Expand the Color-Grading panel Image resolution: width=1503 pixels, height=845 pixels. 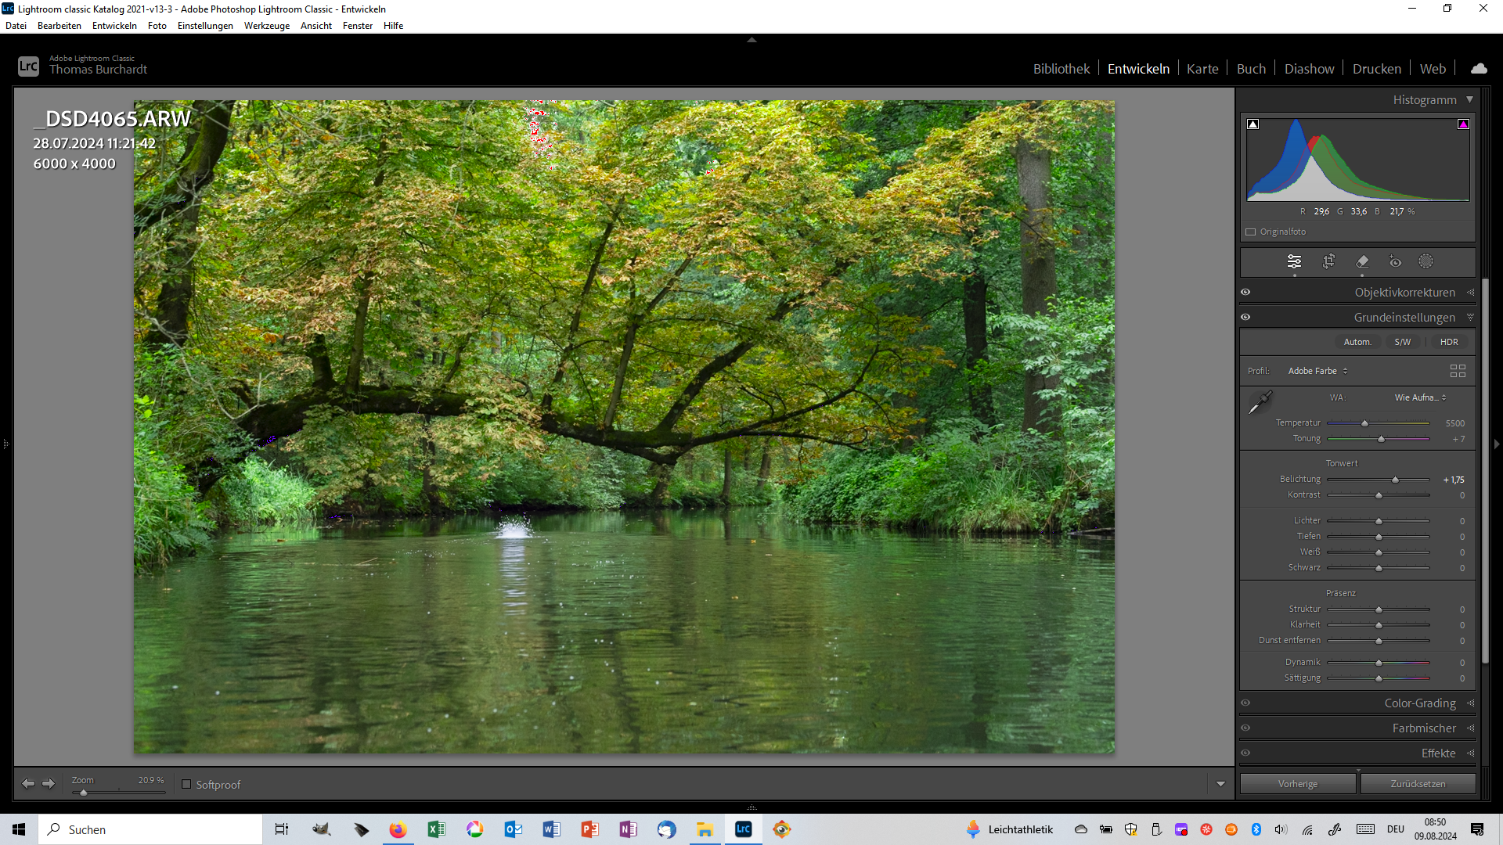(1419, 703)
